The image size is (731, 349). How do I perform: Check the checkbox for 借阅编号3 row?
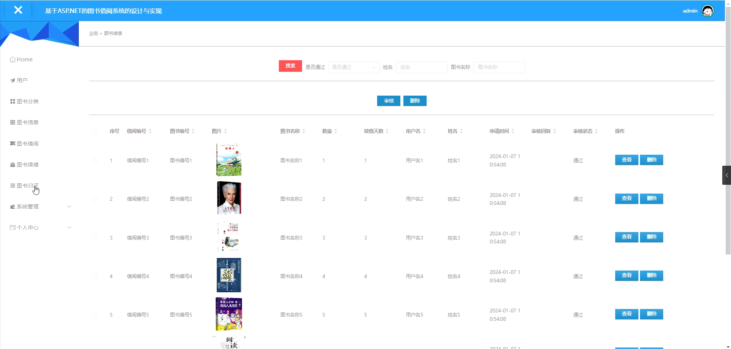click(x=95, y=238)
